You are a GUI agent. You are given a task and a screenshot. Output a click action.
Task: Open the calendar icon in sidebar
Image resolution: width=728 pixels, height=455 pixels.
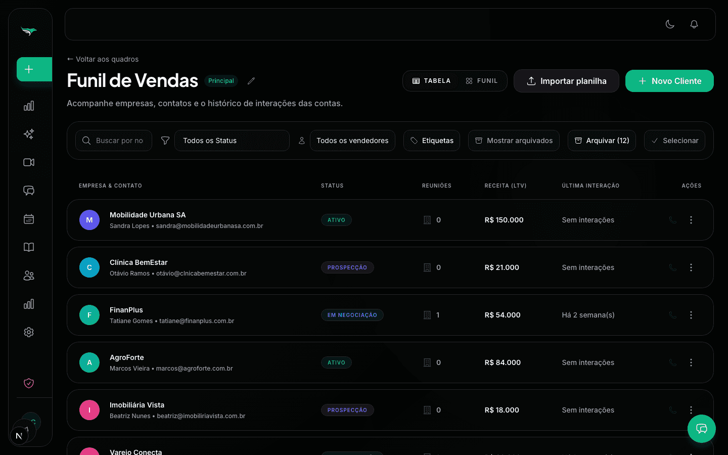29,219
